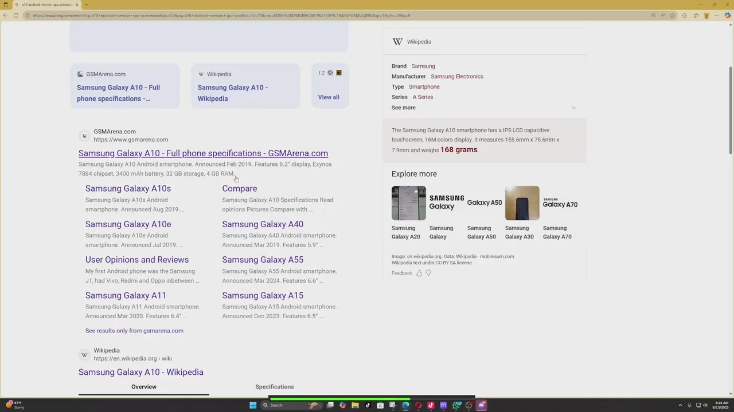
Task: Open User Opinions and Reviews link
Action: 137,260
